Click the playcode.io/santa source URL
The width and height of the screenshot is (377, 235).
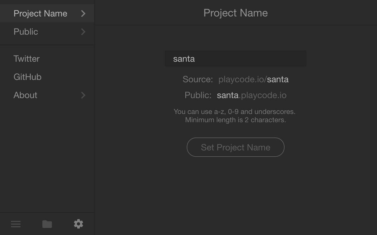(x=253, y=80)
